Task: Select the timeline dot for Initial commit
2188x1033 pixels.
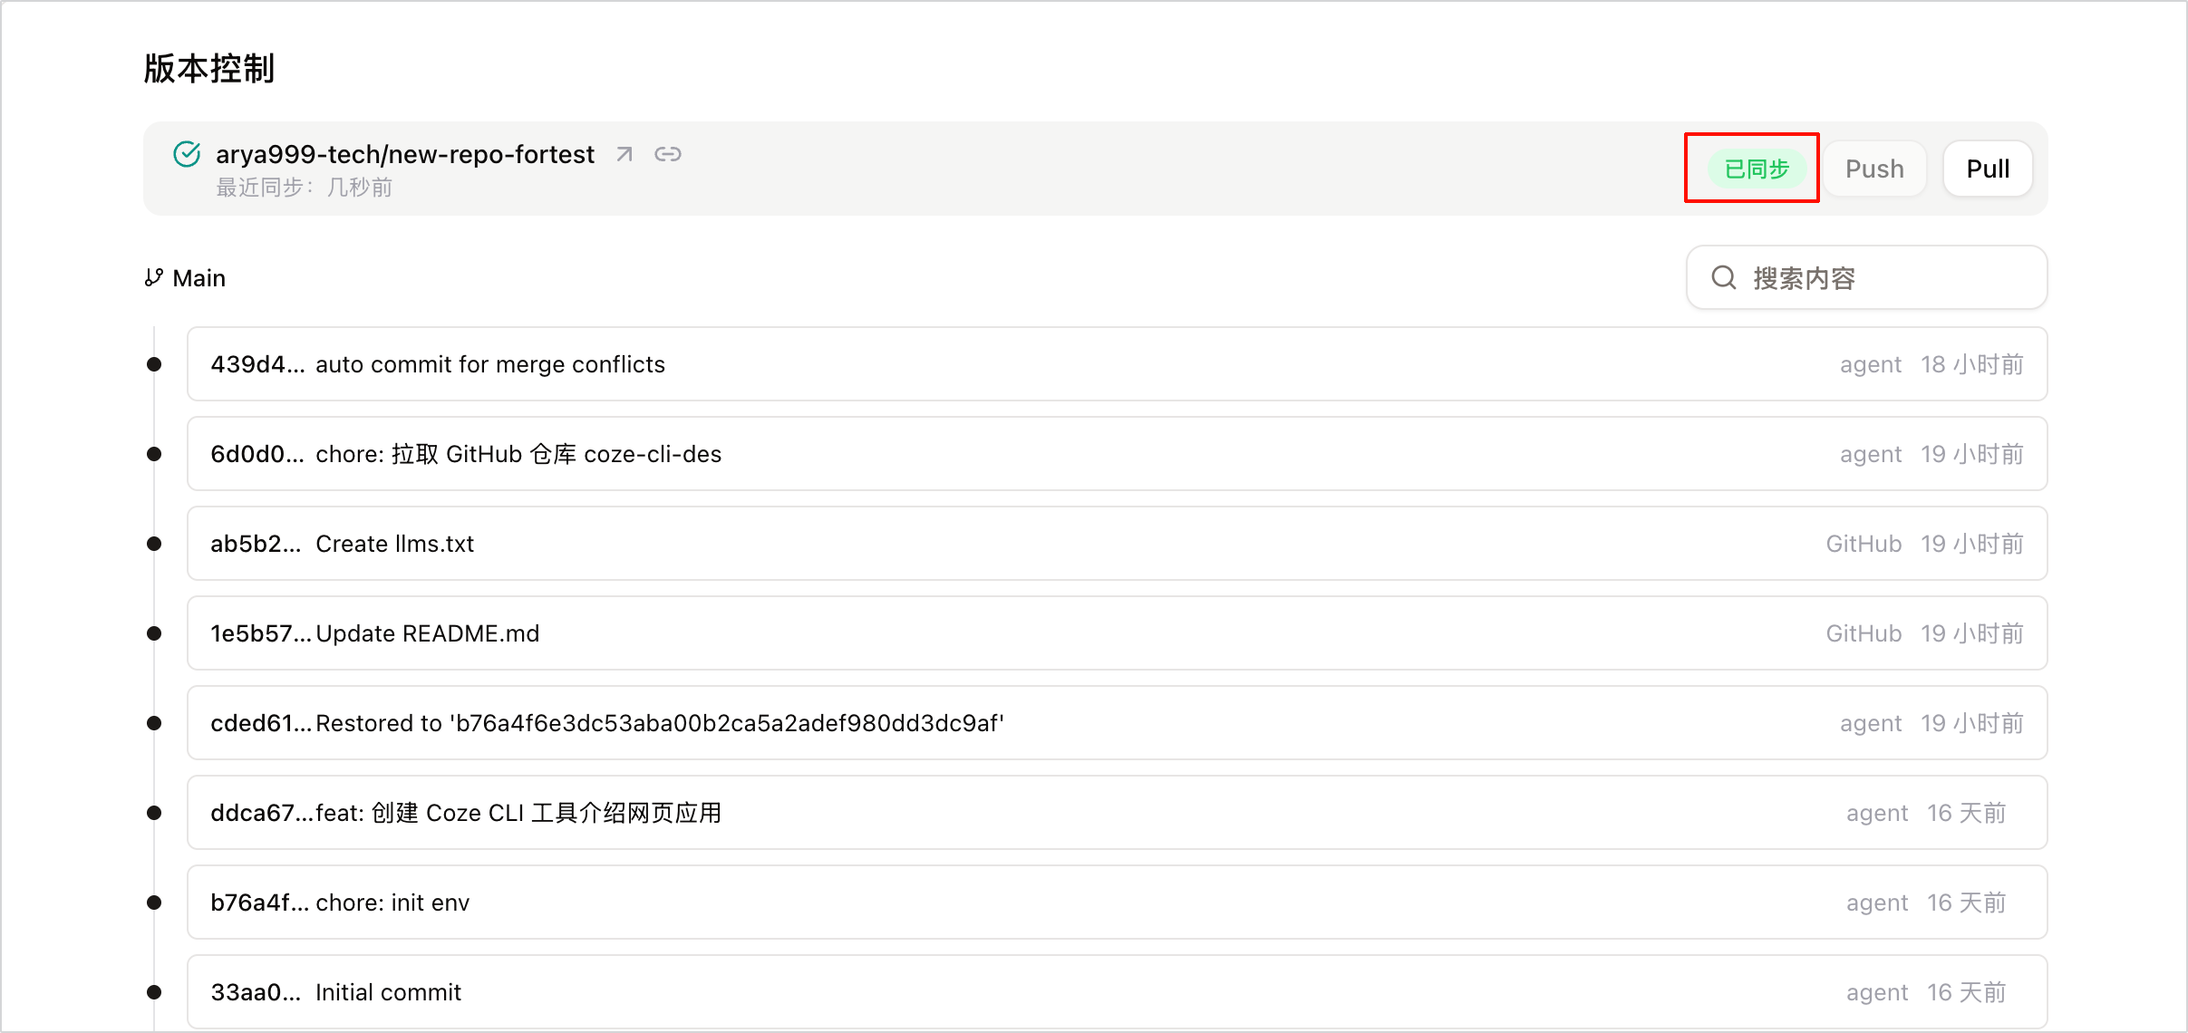Action: coord(154,992)
